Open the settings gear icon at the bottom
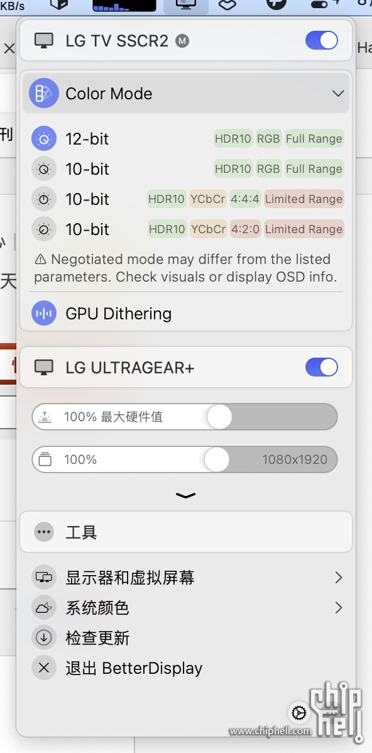The image size is (372, 753). 299,713
